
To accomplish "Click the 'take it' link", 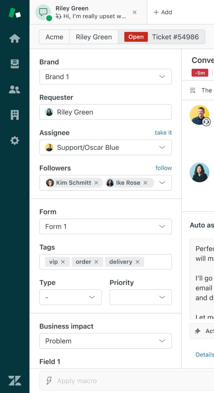I will pos(163,133).
